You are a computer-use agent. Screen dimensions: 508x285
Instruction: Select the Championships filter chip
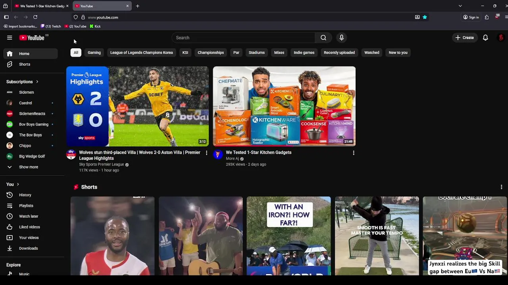click(211, 52)
